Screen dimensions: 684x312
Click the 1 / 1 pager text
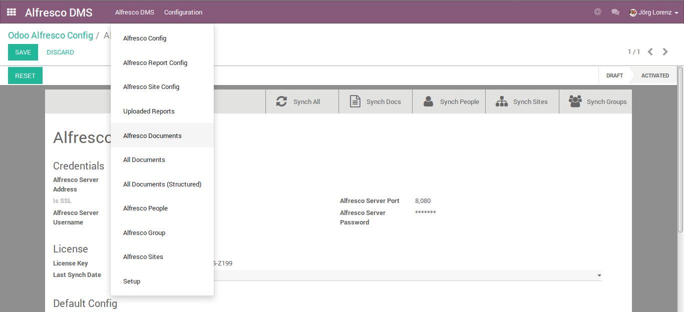tap(634, 51)
